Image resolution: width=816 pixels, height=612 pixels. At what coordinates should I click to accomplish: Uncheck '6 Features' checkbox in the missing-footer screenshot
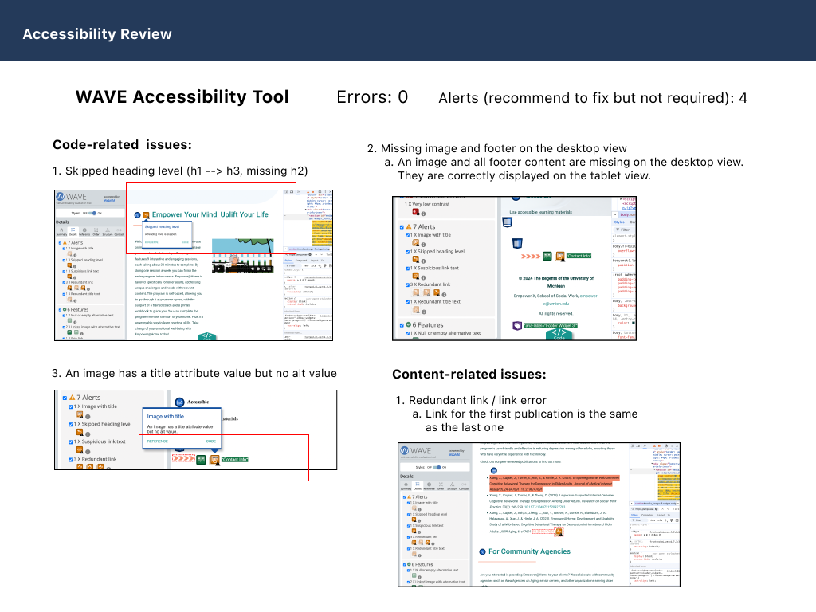coord(403,324)
